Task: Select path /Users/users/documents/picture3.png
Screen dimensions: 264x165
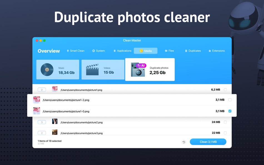Action: point(81,133)
